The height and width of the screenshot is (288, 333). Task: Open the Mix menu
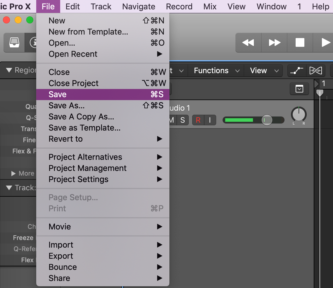coord(210,7)
